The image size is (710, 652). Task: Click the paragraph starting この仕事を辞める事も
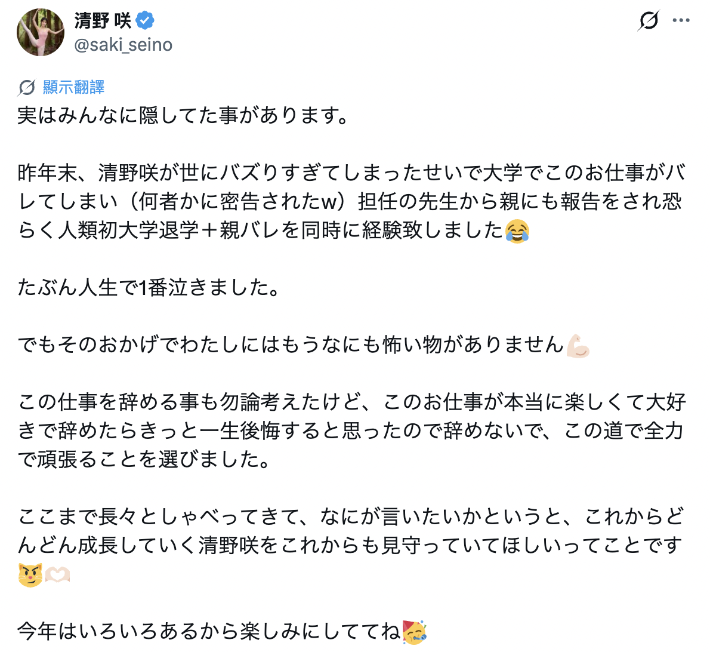[x=351, y=430]
